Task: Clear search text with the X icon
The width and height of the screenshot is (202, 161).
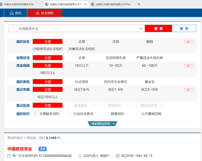Action: pos(141,29)
